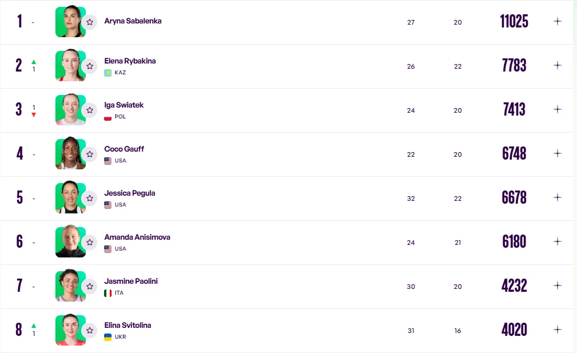Favorite Aryna Sabalenka with star icon

click(90, 22)
